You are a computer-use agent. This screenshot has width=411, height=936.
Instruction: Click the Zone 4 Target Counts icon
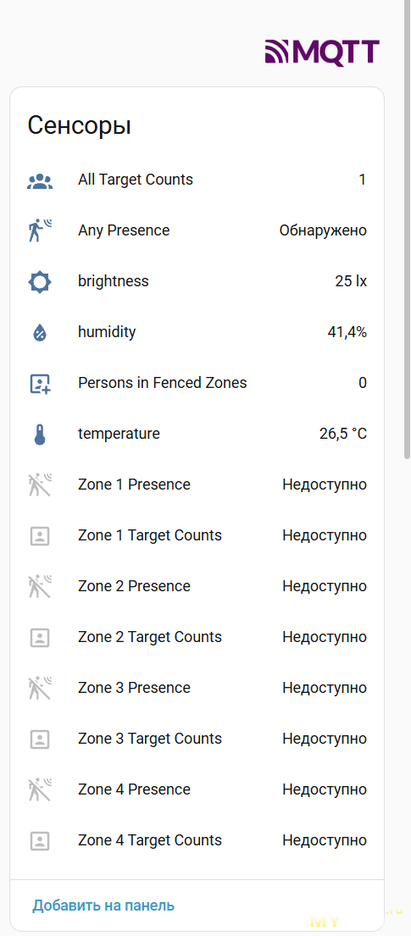[40, 840]
